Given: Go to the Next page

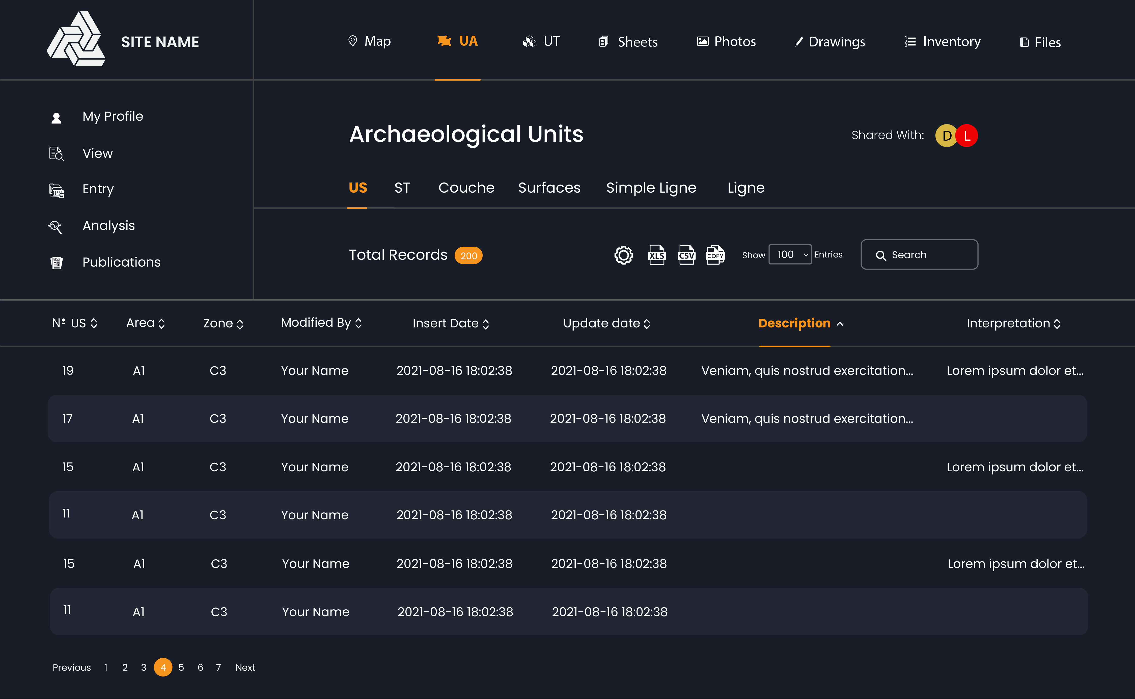Looking at the screenshot, I should (x=245, y=667).
